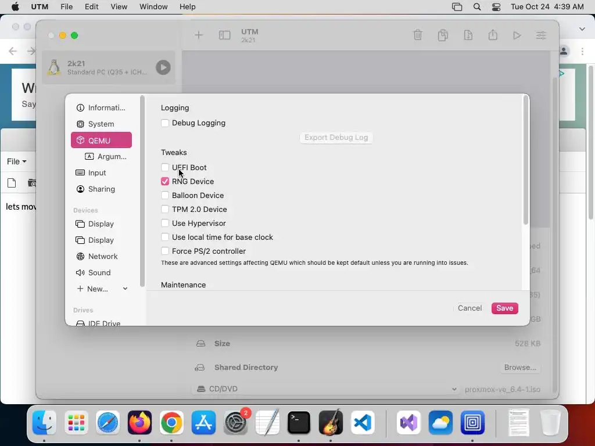Select System in the settings sidebar

click(101, 124)
